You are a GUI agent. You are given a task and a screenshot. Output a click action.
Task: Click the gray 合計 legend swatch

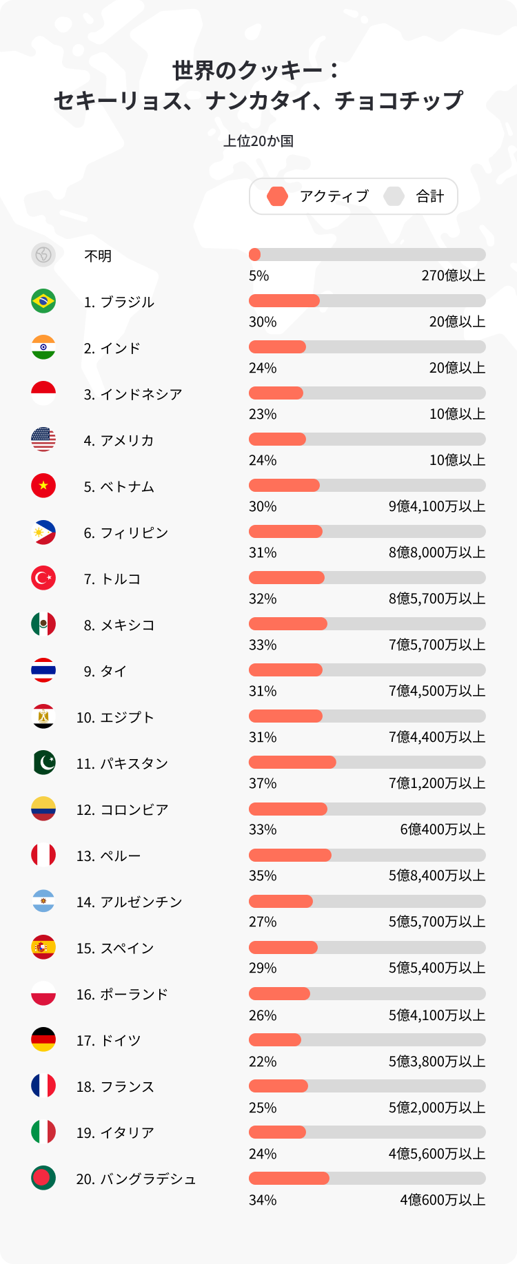pos(394,196)
